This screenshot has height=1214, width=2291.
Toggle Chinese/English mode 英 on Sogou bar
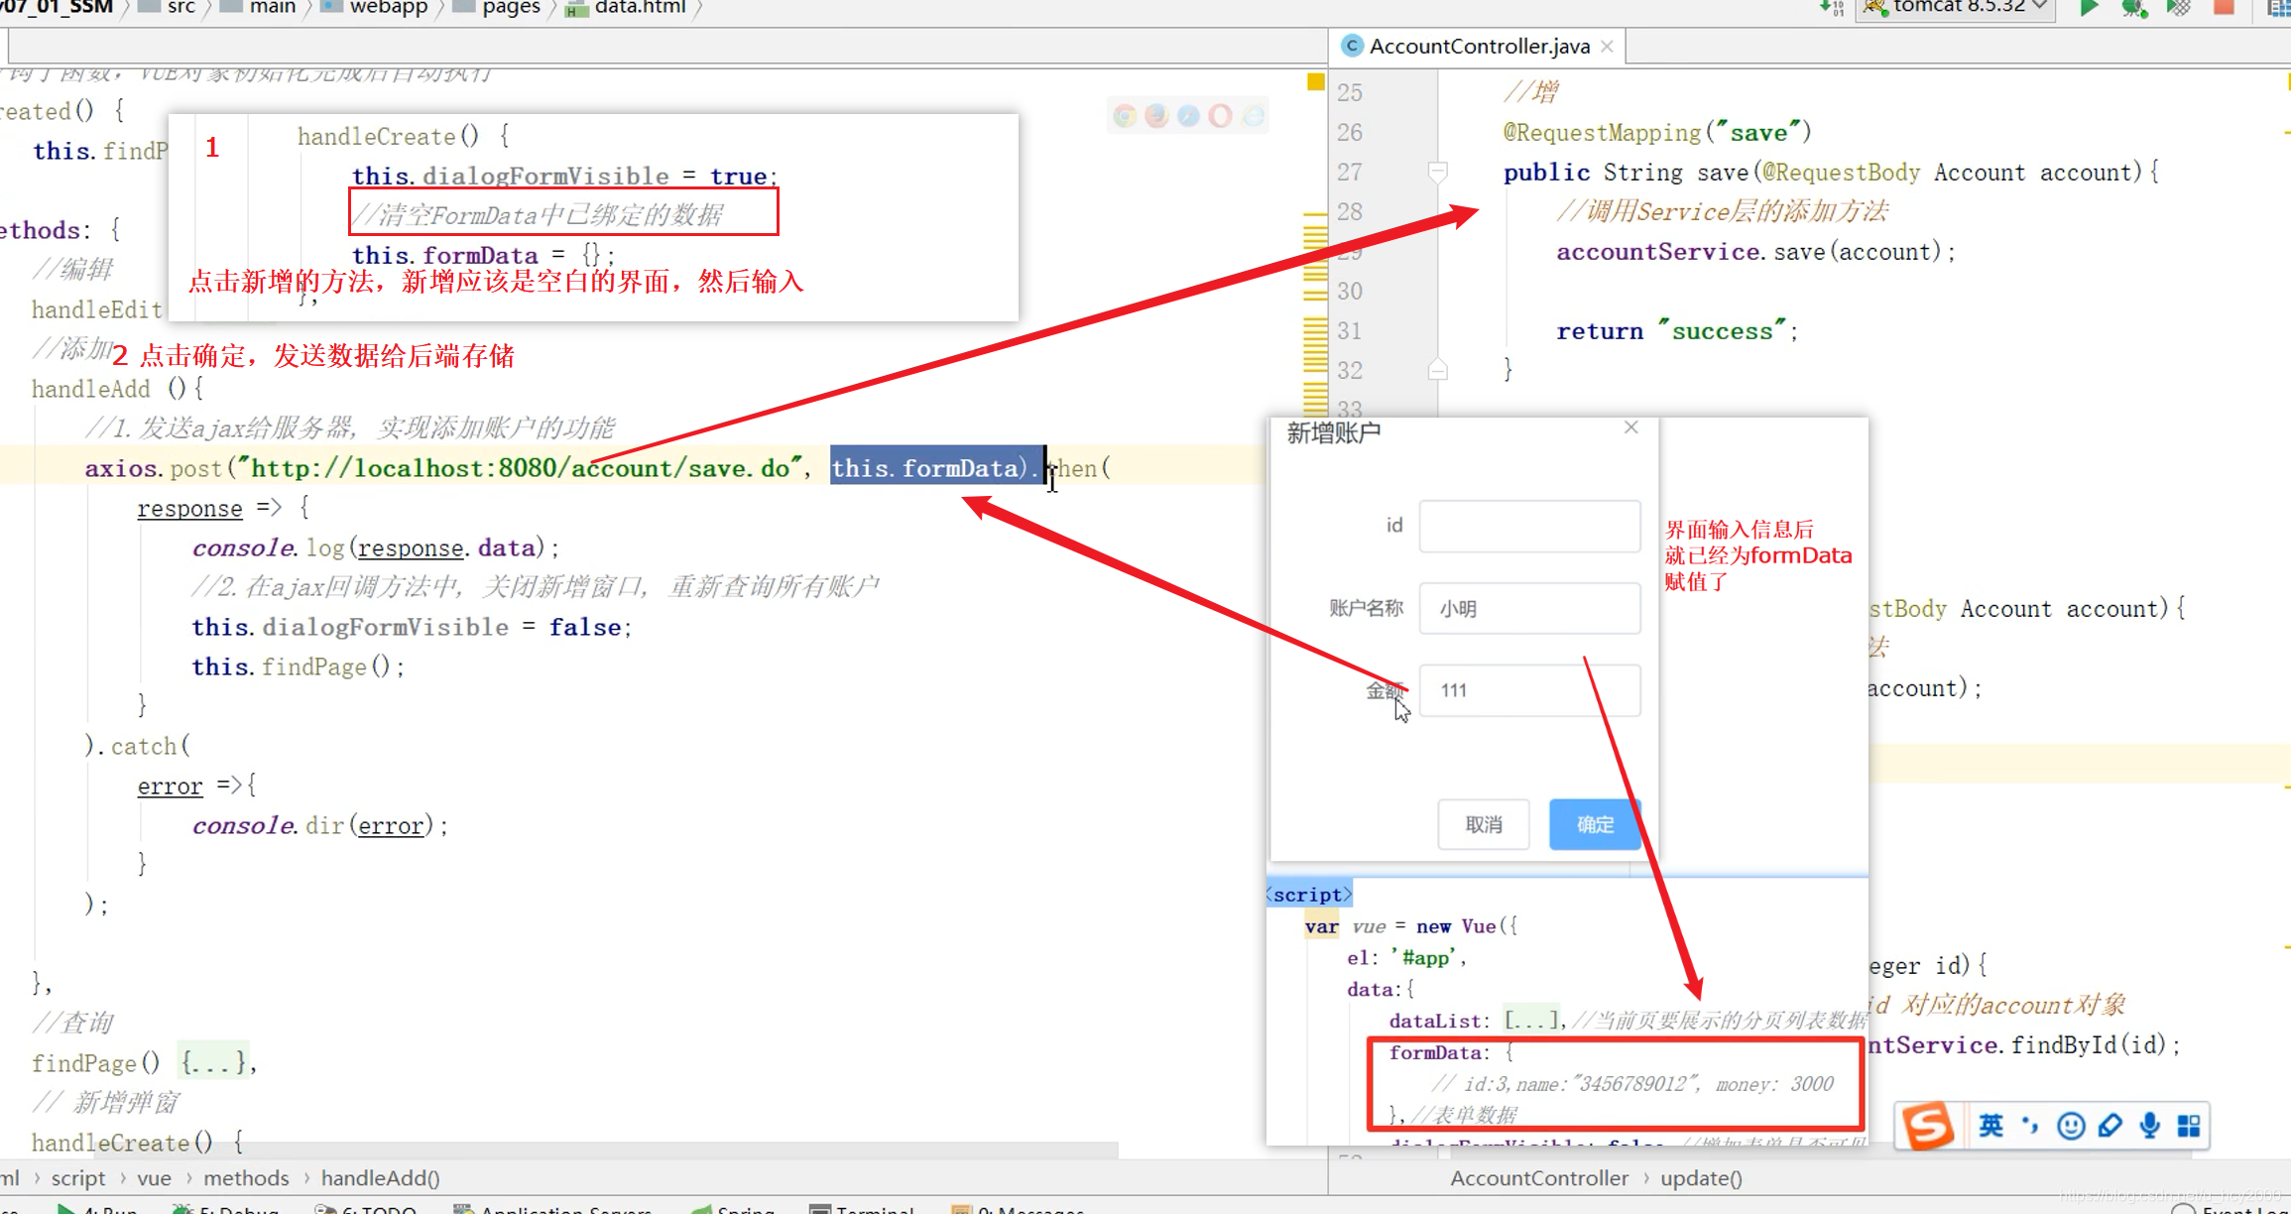tap(1990, 1126)
